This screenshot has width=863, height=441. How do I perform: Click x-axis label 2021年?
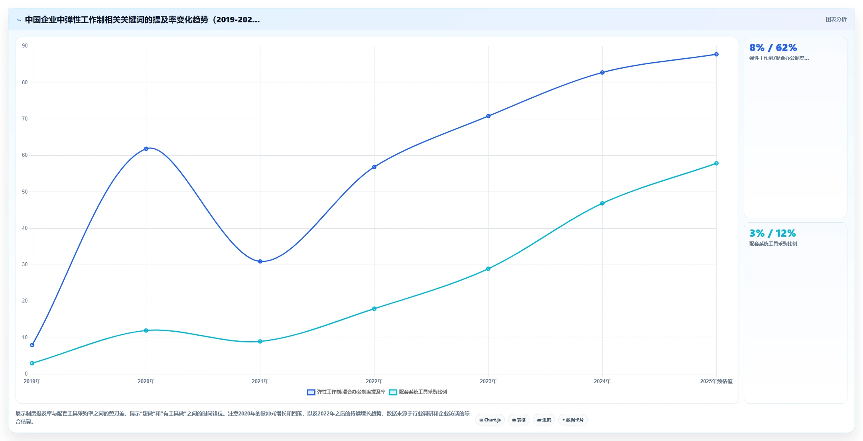260,381
